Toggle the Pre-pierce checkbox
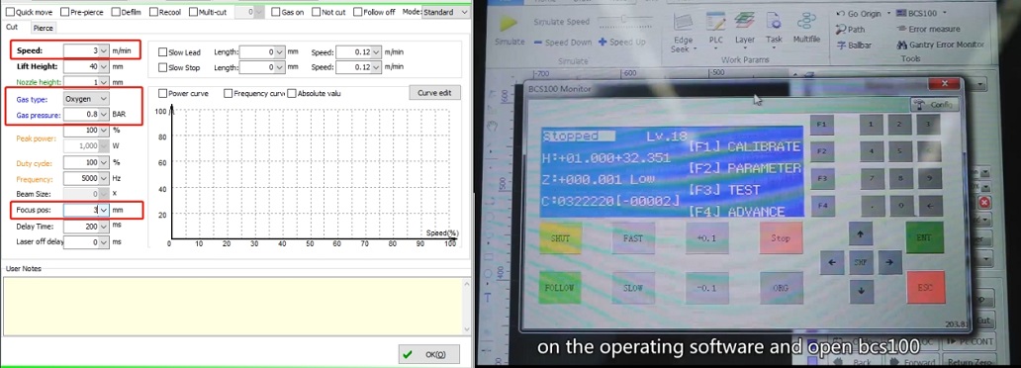This screenshot has height=368, width=1021. (65, 12)
